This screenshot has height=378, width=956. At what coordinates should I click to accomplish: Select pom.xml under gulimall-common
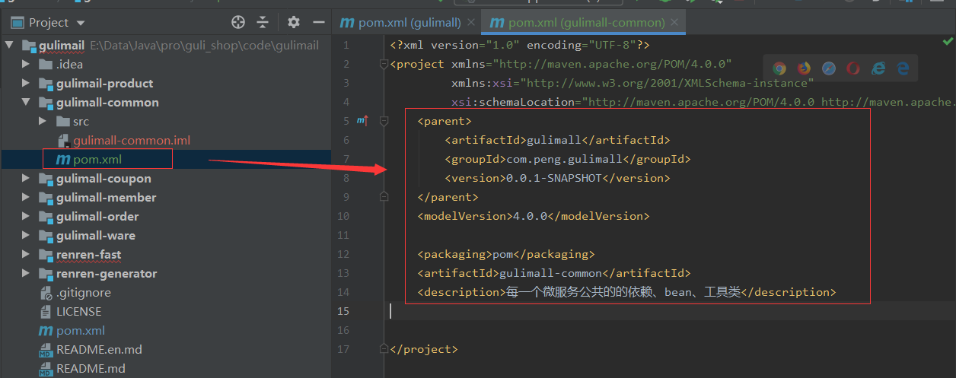coord(97,159)
